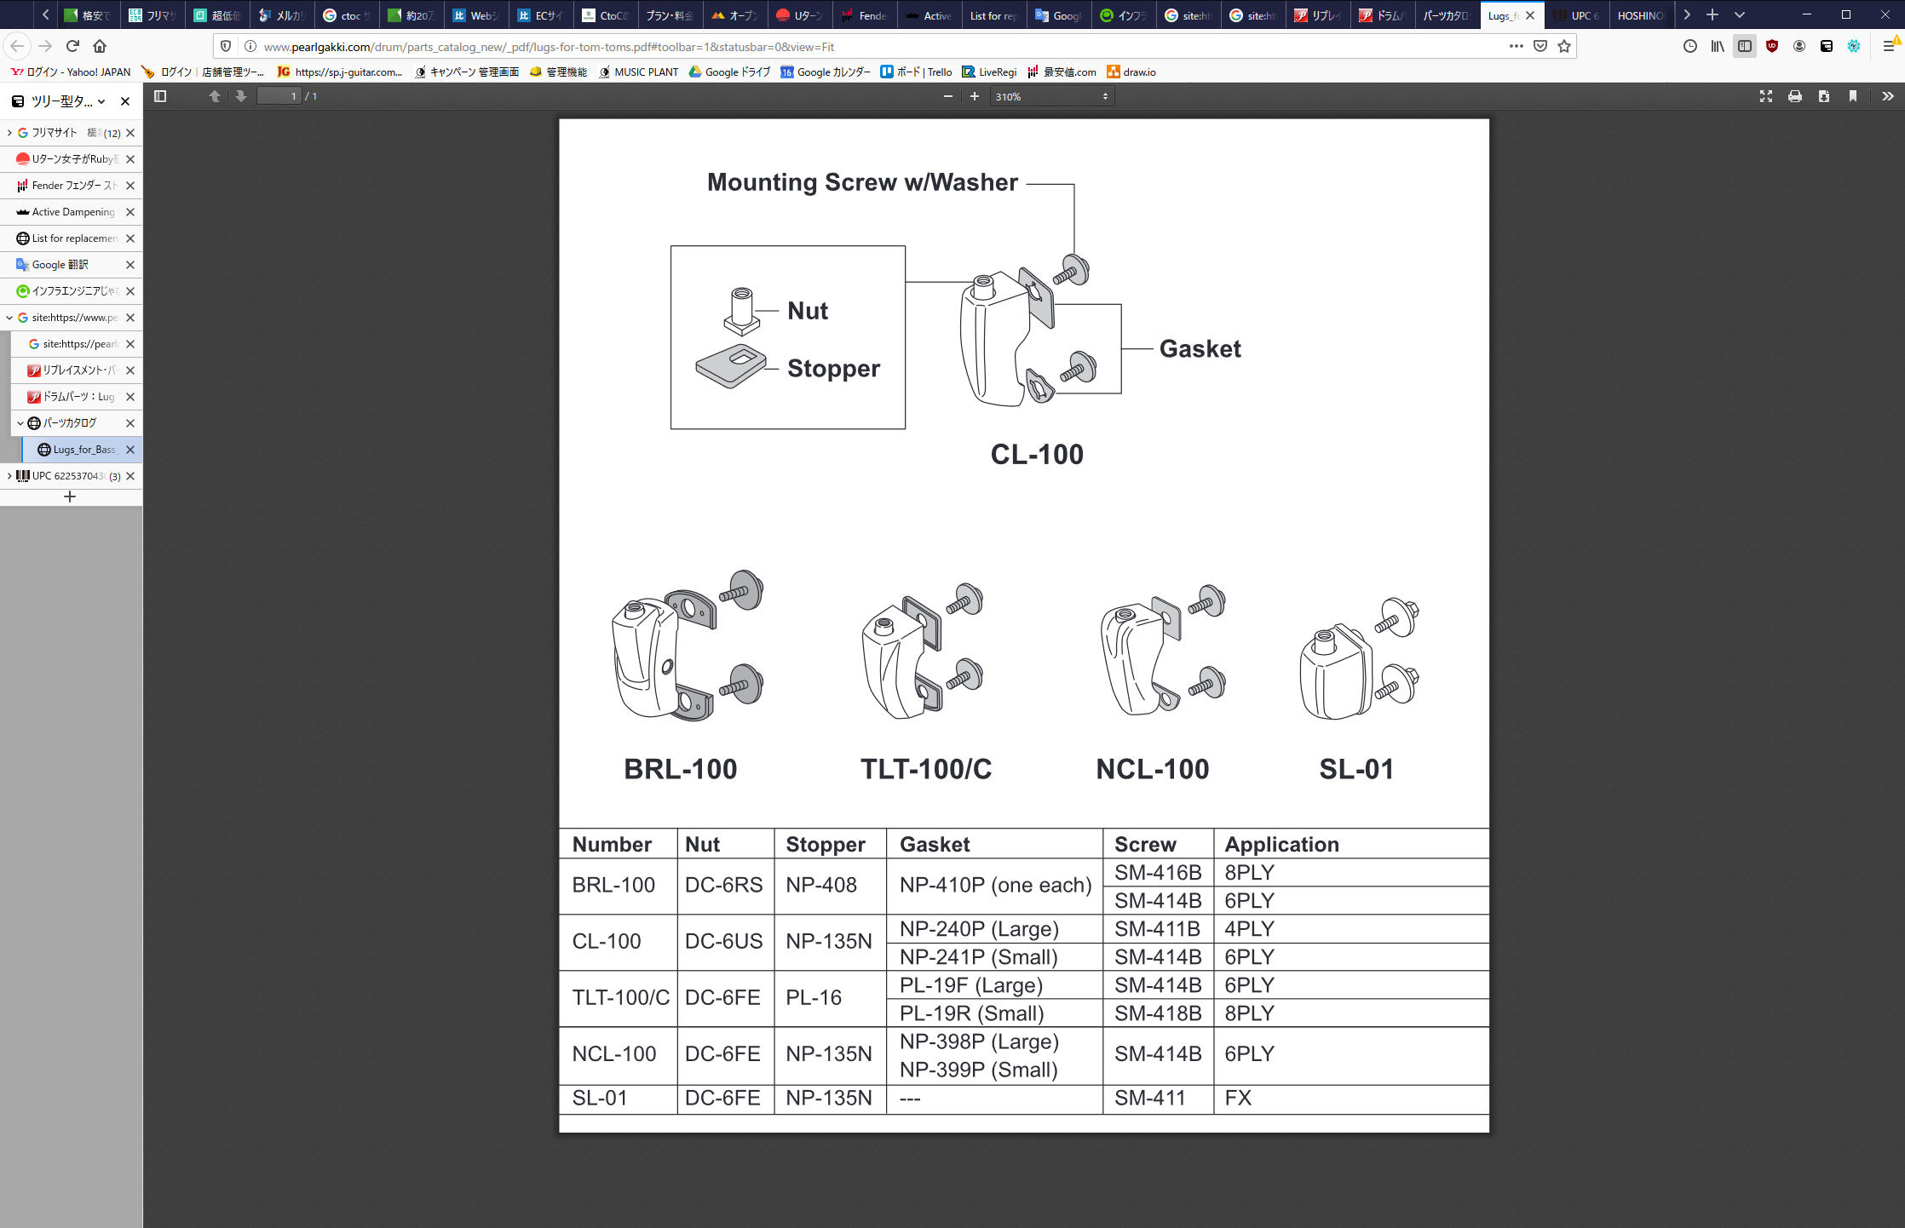The width and height of the screenshot is (1905, 1228).
Task: Open React developer tools extension icon
Action: (1854, 46)
